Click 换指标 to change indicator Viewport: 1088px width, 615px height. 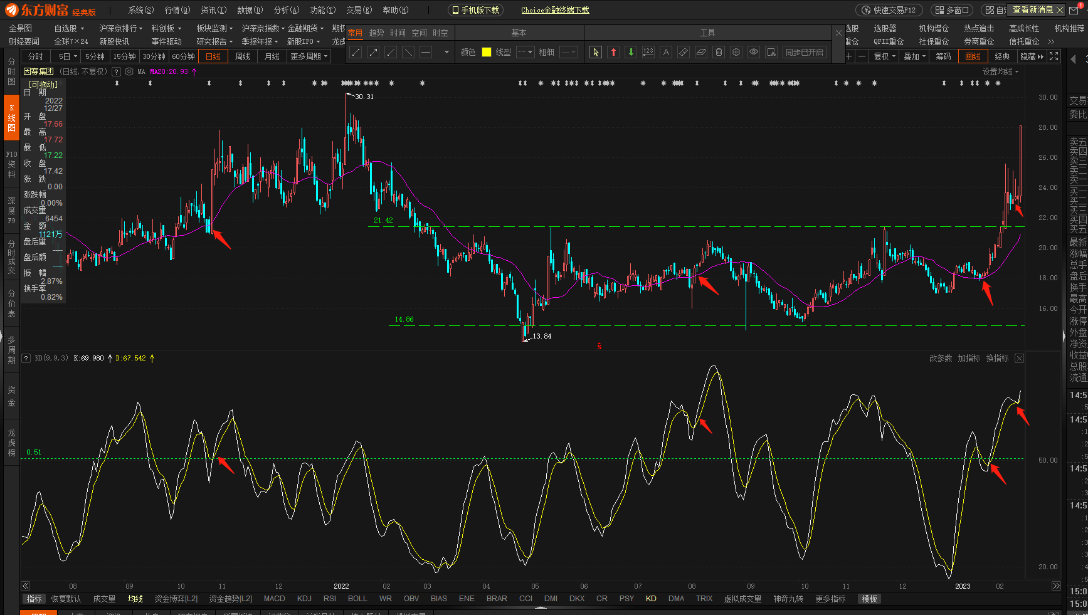(997, 359)
